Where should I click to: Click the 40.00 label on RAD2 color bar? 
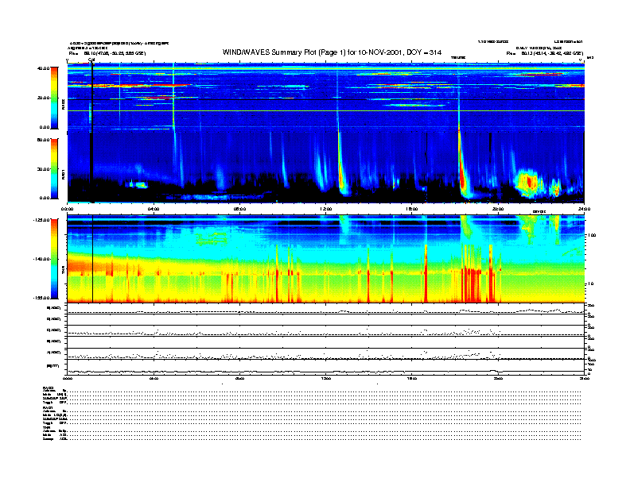click(x=43, y=68)
